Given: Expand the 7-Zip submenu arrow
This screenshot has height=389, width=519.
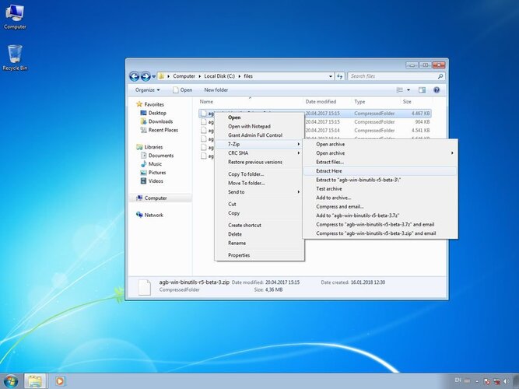Looking at the screenshot, I should [299, 144].
